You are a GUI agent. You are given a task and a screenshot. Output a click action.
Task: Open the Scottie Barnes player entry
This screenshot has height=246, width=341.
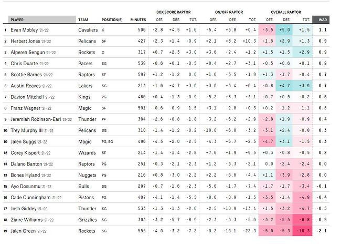[25, 75]
